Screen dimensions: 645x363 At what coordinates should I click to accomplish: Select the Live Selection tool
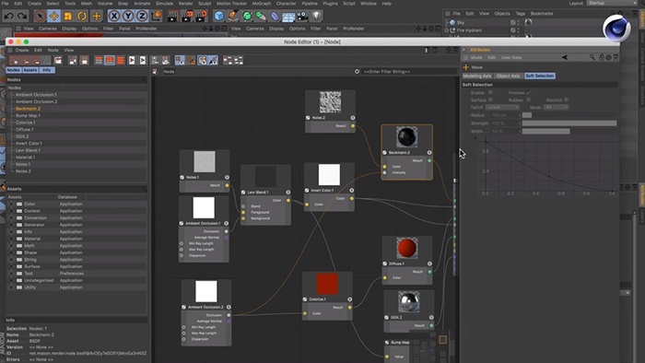40,16
